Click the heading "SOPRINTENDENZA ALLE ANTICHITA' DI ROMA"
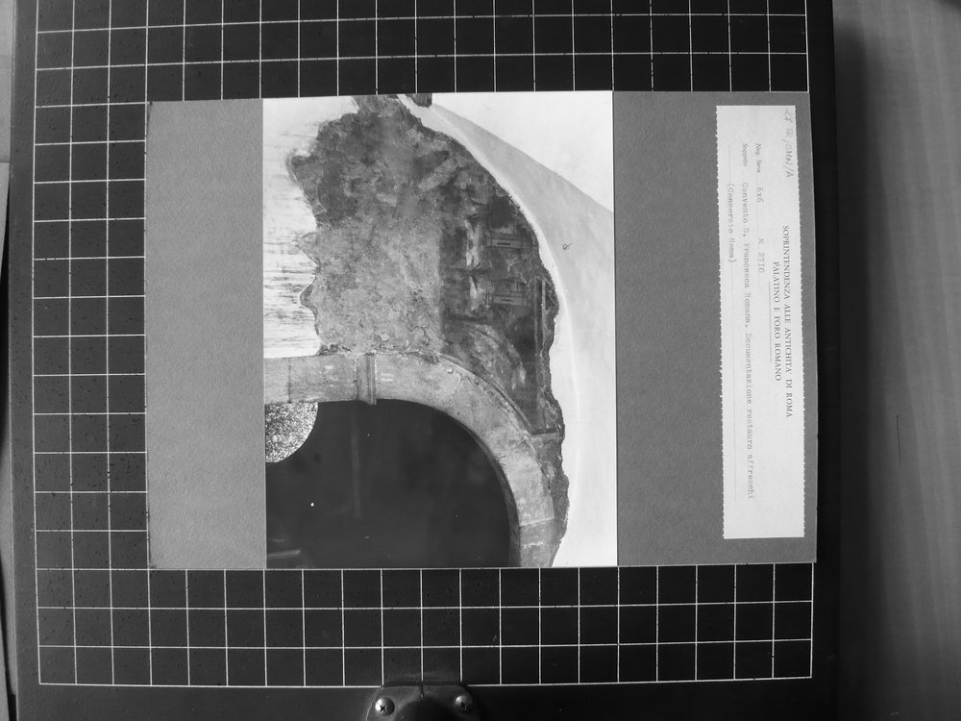Image resolution: width=961 pixels, height=721 pixels. [787, 322]
